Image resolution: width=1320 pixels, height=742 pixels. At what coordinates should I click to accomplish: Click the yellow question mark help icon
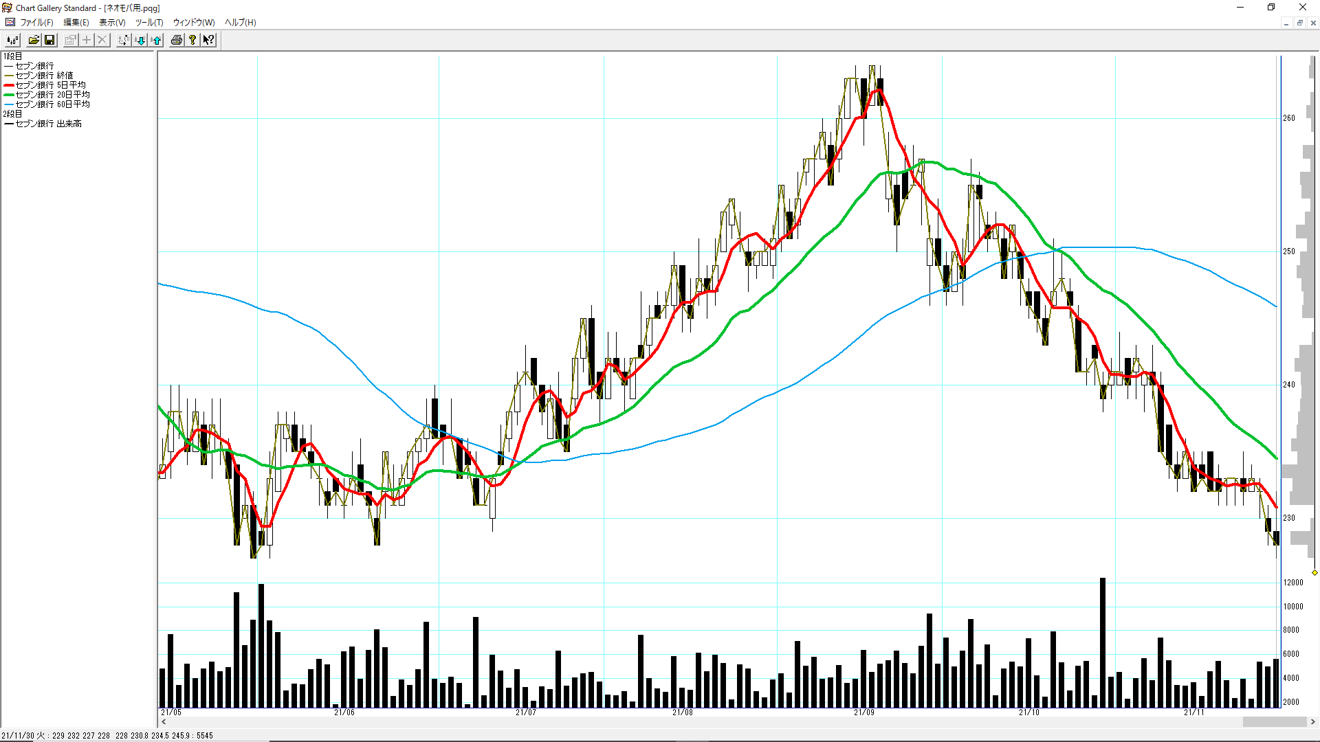click(192, 40)
